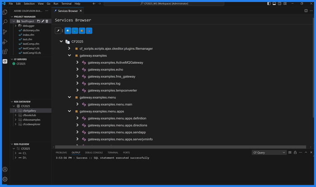Clear the output using the clear icon
The width and height of the screenshot is (316, 187).
click(290, 153)
